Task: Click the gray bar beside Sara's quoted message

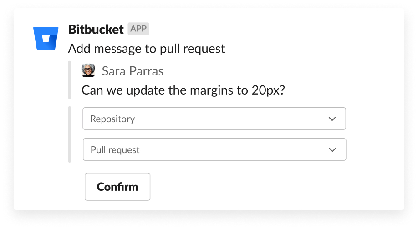Action: tap(70, 80)
